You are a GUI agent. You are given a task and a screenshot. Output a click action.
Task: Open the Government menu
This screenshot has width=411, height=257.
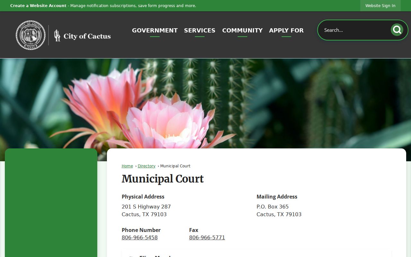click(x=155, y=30)
